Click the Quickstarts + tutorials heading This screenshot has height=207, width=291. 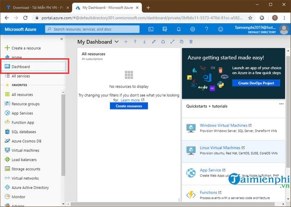(x=207, y=106)
